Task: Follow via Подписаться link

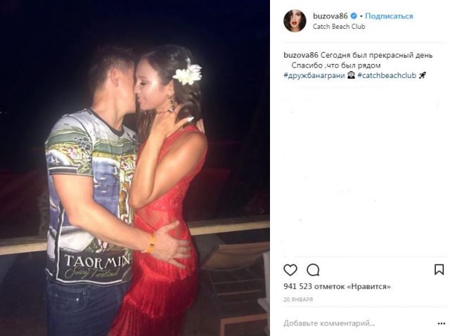Action: click(389, 16)
